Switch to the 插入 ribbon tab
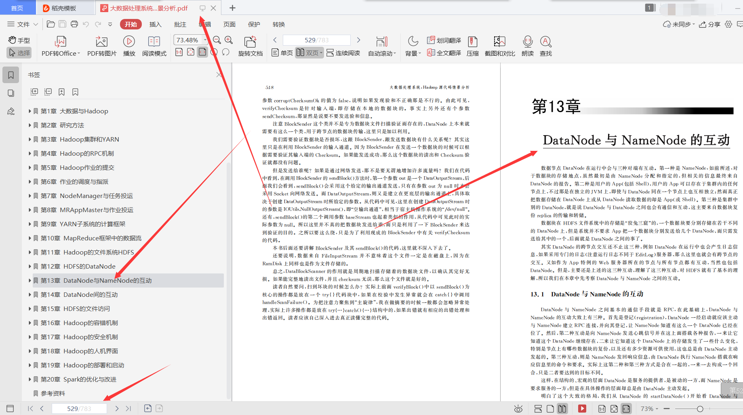743x415 pixels. tap(155, 24)
